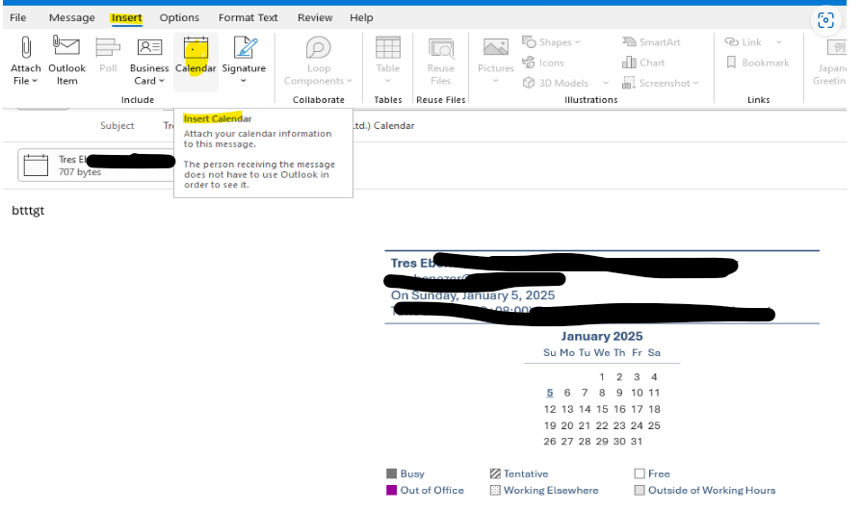Viewport: 862px width, 511px height.
Task: Switch to the Message tab
Action: pyautogui.click(x=72, y=17)
